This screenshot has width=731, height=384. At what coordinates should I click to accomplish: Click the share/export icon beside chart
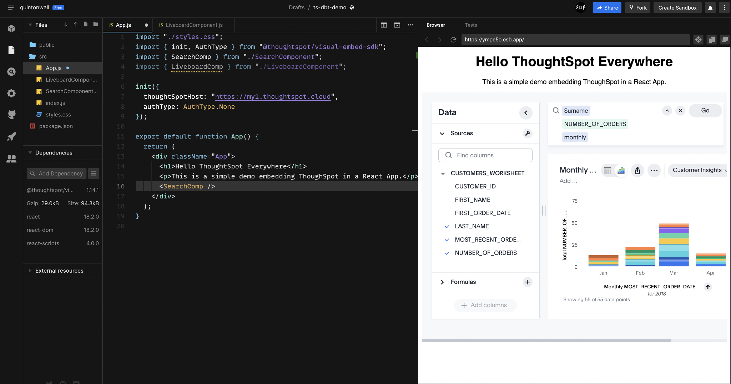[x=637, y=170]
